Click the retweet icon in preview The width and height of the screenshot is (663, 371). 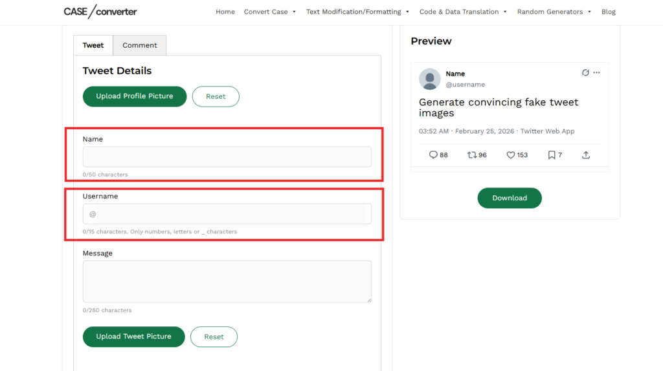472,155
